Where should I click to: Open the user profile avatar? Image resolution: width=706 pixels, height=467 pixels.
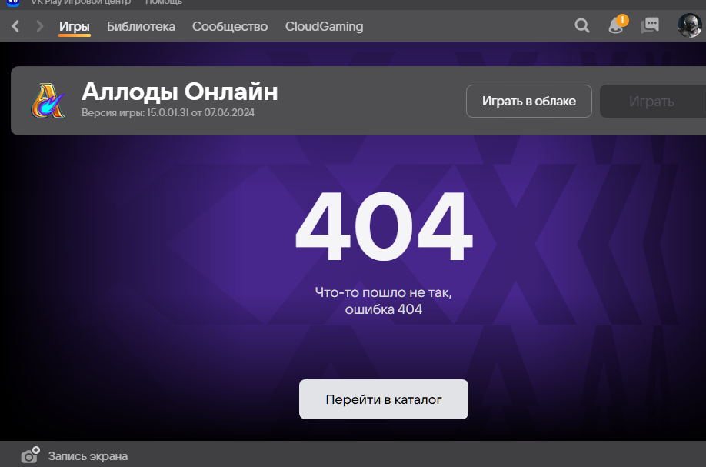[x=689, y=25]
